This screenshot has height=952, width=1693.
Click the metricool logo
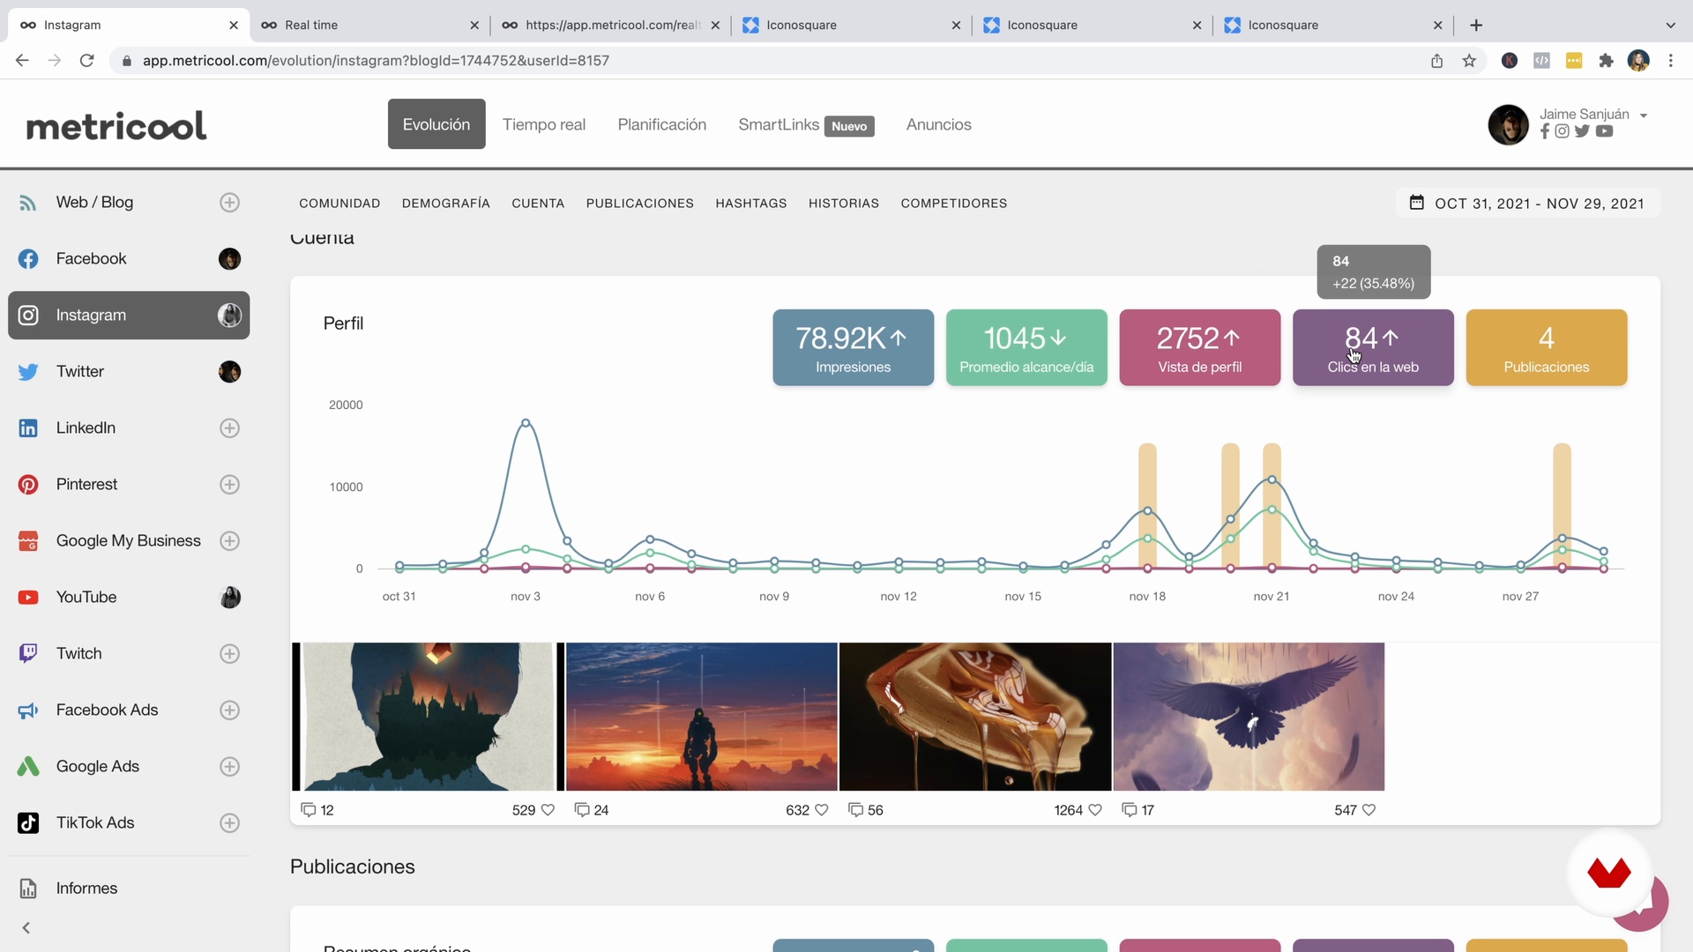click(116, 125)
